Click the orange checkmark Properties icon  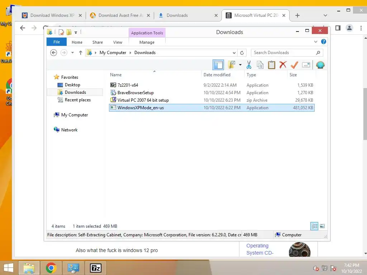coord(294,65)
